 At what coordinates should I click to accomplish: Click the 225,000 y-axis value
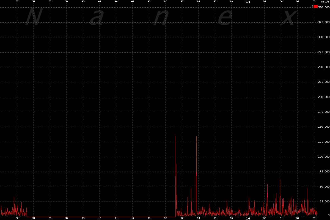[x=323, y=82]
